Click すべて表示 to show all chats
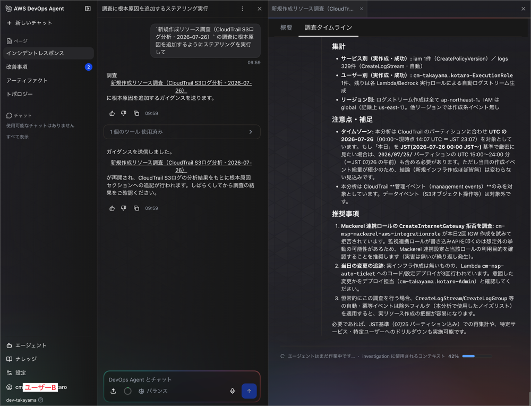 pyautogui.click(x=18, y=137)
